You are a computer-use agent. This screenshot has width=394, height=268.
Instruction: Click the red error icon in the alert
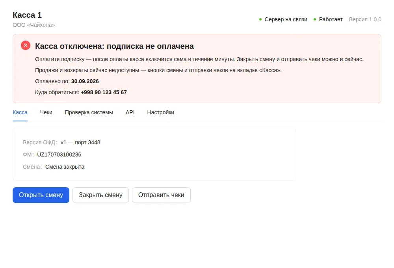tap(25, 45)
